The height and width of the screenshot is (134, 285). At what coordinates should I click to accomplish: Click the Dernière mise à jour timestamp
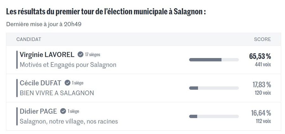(44, 24)
